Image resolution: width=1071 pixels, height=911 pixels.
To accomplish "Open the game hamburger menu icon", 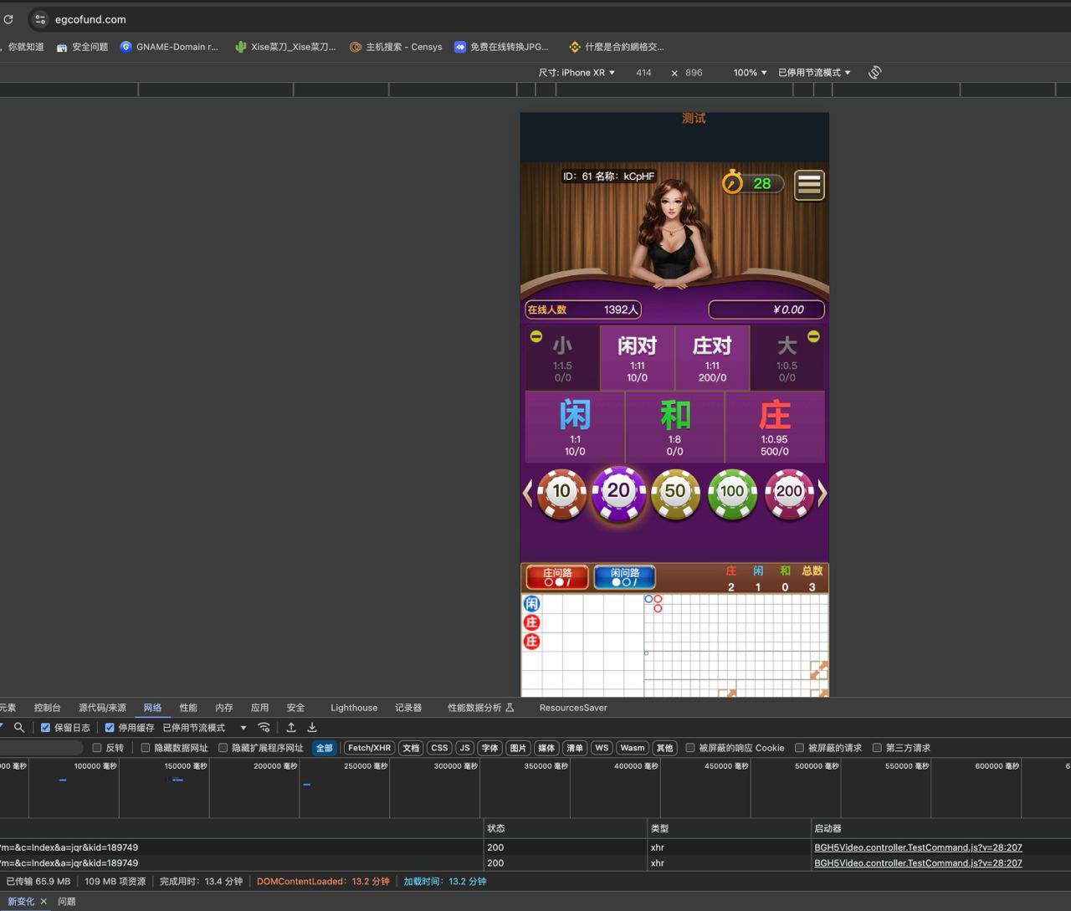I will pyautogui.click(x=808, y=185).
